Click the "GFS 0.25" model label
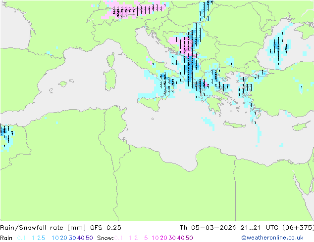The image size is (314, 242). pos(105,228)
